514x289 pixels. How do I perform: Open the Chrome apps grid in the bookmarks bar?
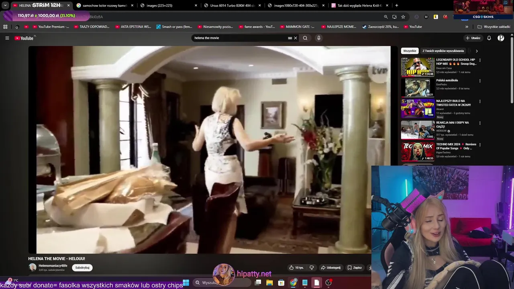coord(5,27)
